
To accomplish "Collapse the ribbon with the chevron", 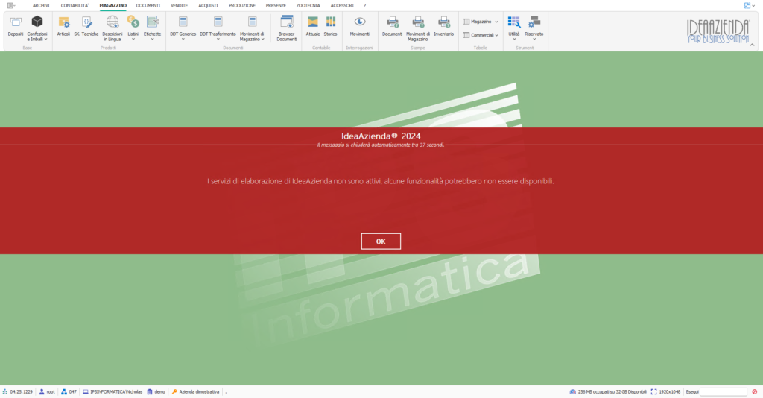I will coord(753,45).
